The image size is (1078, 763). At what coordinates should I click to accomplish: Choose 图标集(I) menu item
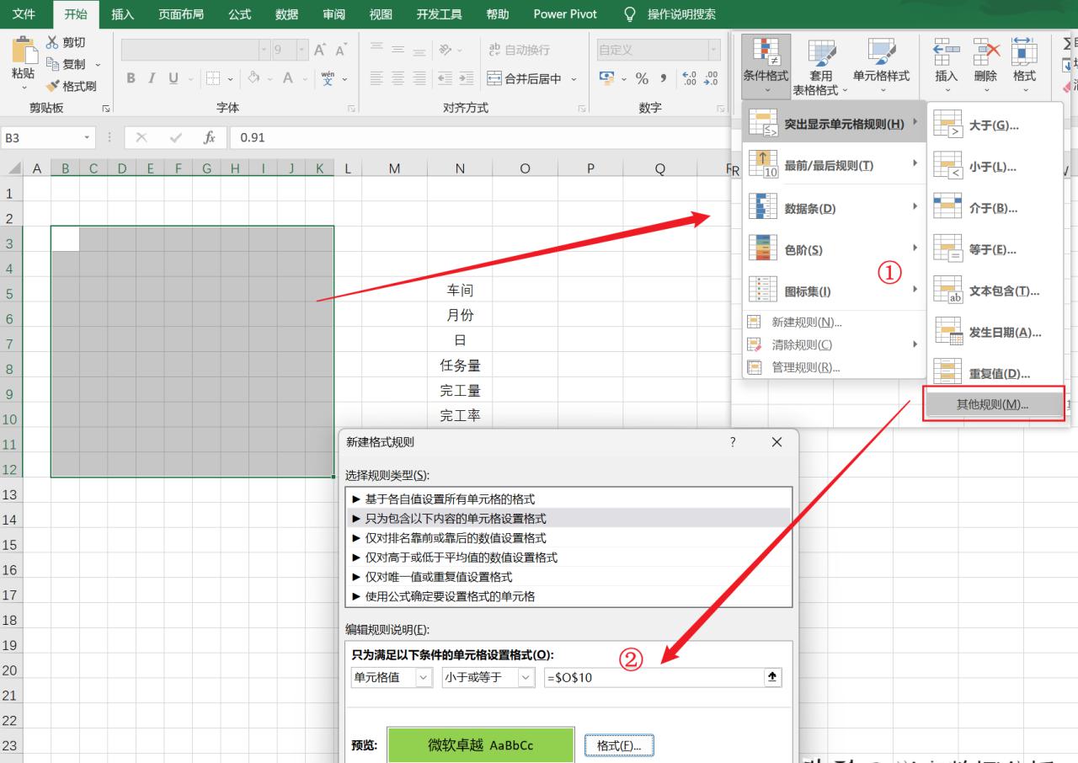(x=833, y=291)
